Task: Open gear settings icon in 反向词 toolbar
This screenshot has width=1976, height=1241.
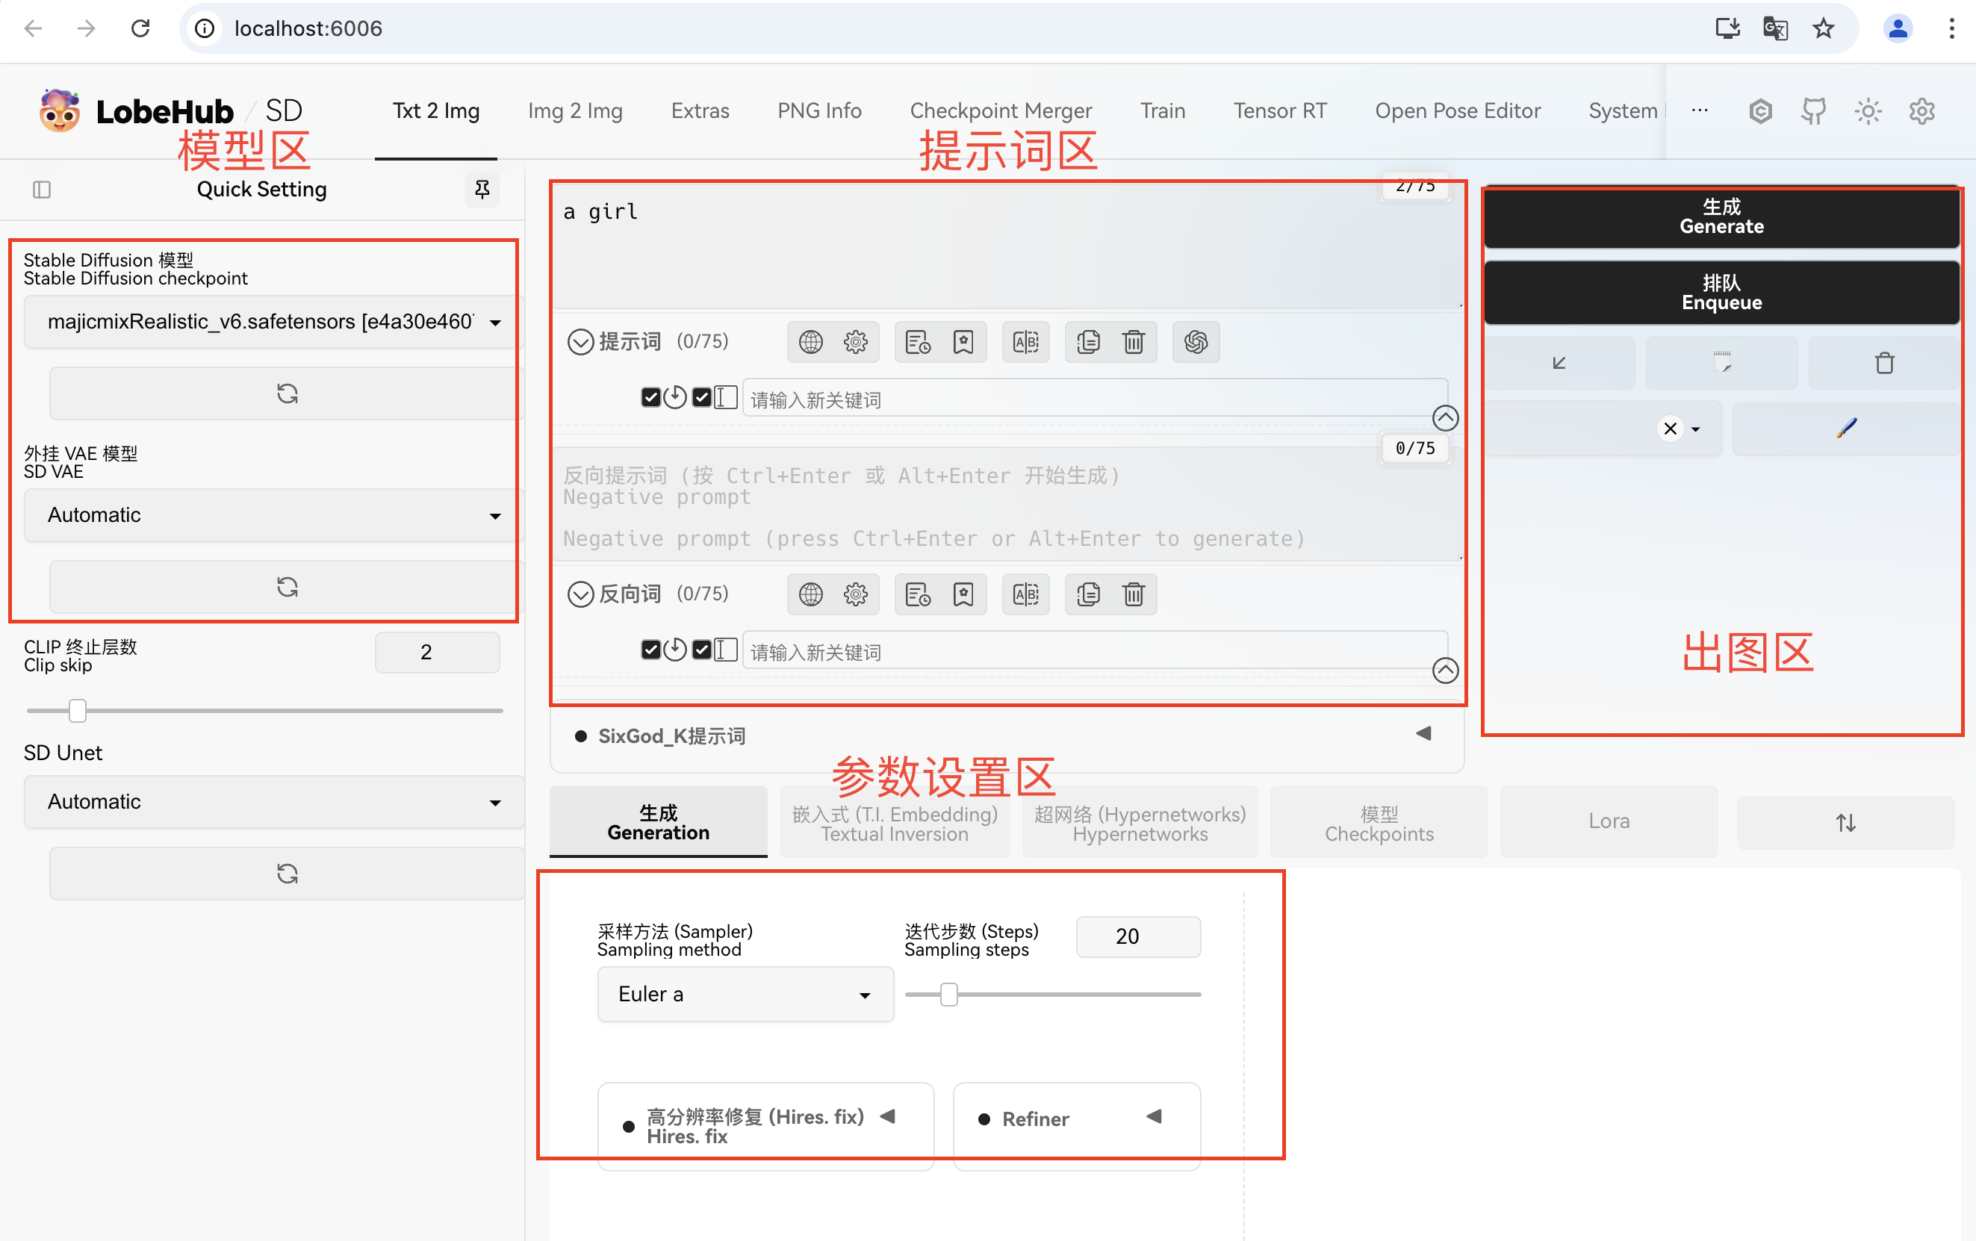Action: coord(855,594)
